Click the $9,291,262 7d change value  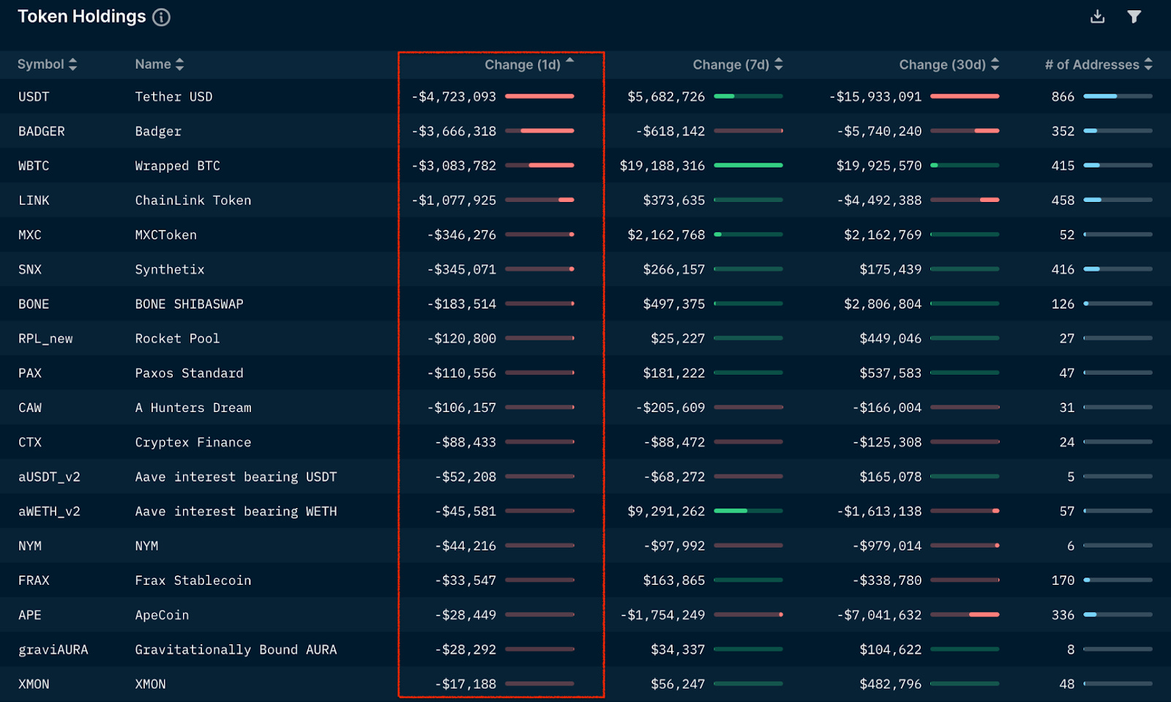point(666,511)
